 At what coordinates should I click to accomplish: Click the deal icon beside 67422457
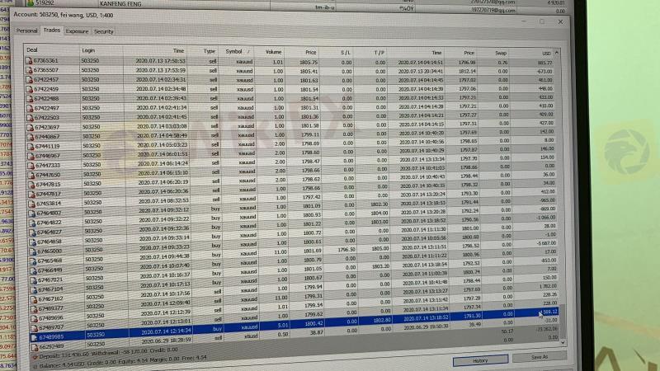pos(29,79)
